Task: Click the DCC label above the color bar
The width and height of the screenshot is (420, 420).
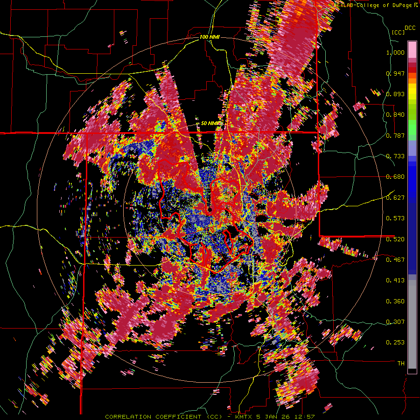Action: pos(410,28)
